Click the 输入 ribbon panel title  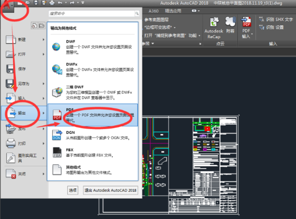tap(273, 43)
